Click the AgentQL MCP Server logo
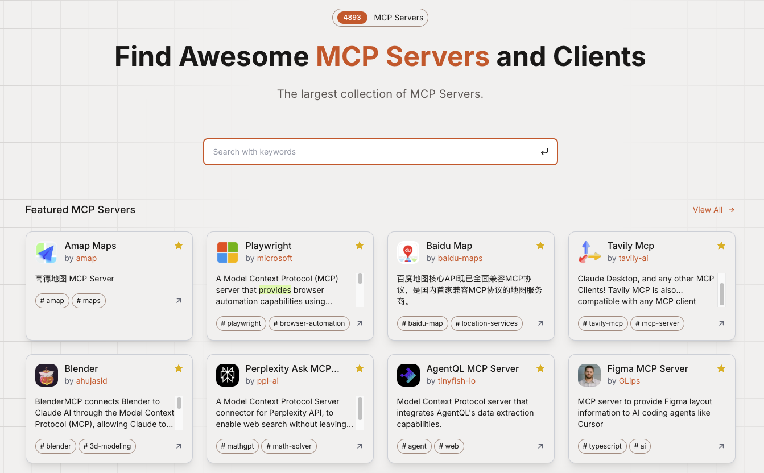This screenshot has height=473, width=764. [408, 375]
